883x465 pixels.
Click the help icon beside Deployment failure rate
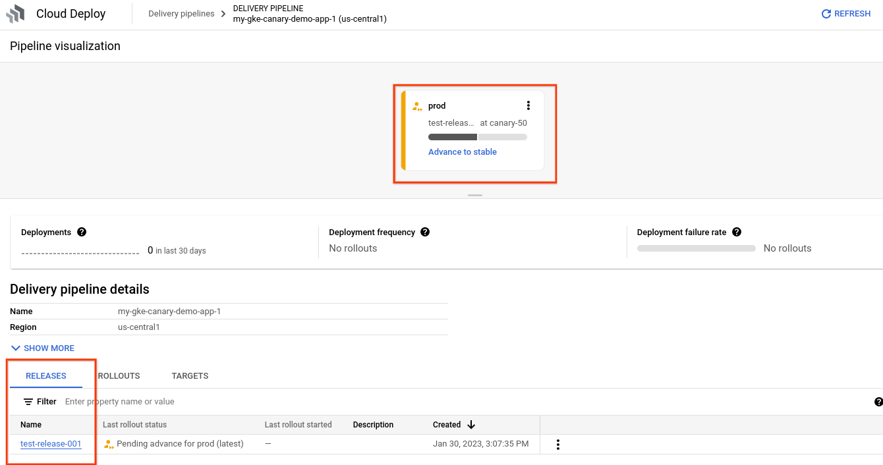coord(736,232)
